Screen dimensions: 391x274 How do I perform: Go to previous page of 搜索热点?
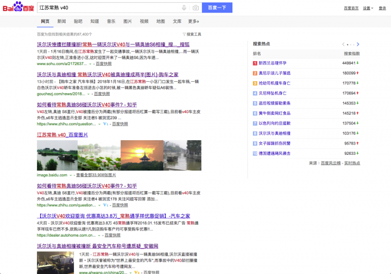(343, 44)
